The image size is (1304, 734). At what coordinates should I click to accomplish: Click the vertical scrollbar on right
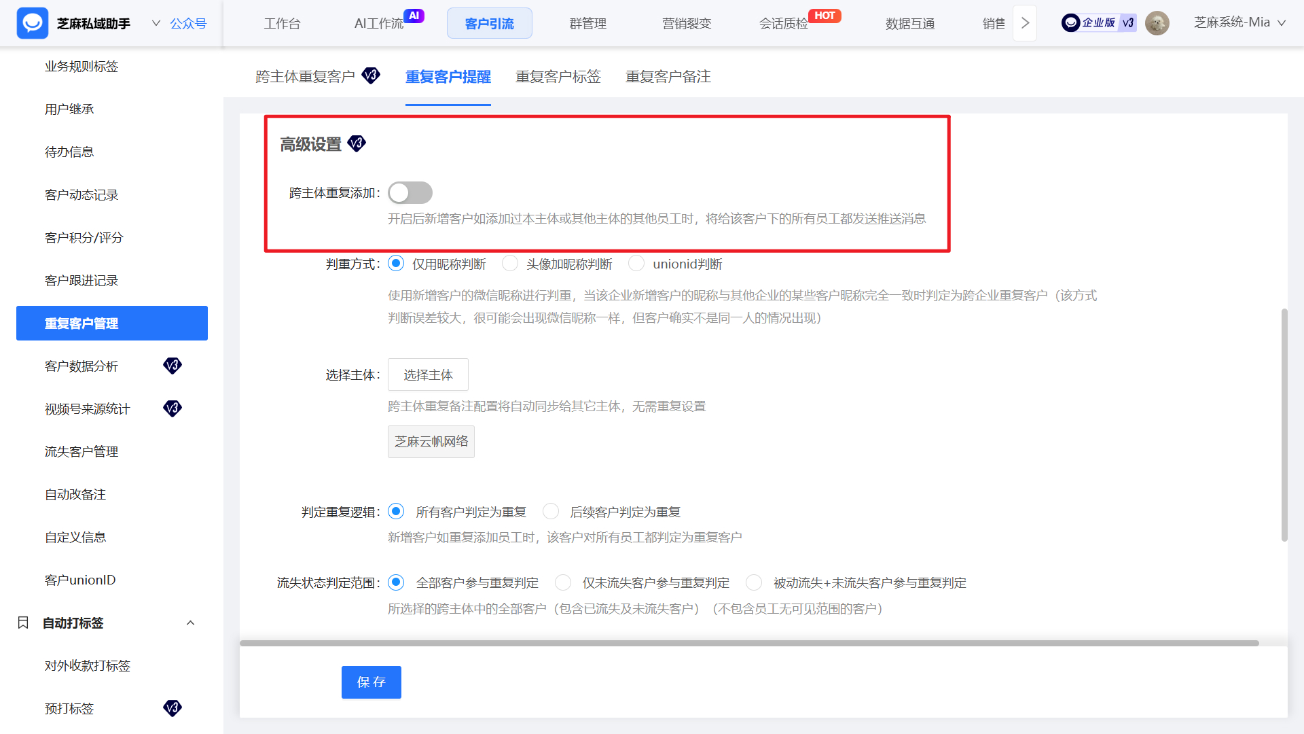[x=1284, y=425]
